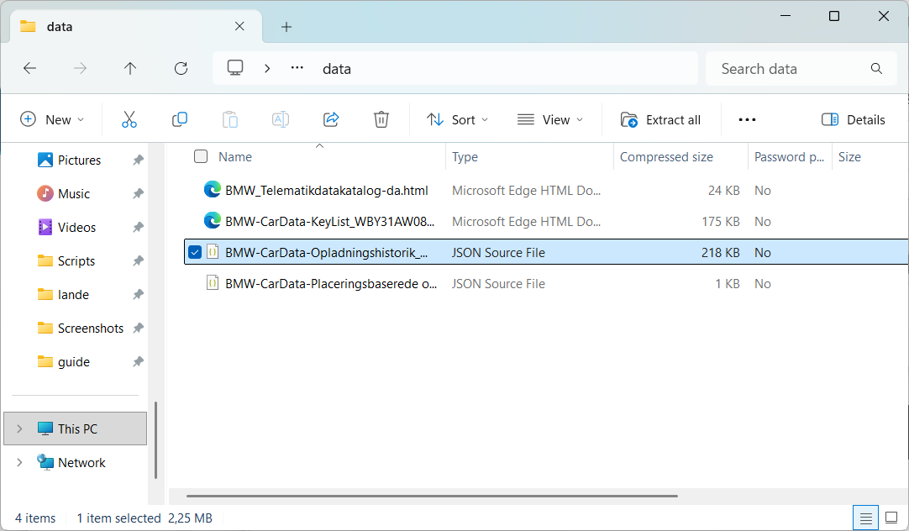909x531 pixels.
Task: Open the See more ellipsis toolbar icon
Action: coord(747,119)
